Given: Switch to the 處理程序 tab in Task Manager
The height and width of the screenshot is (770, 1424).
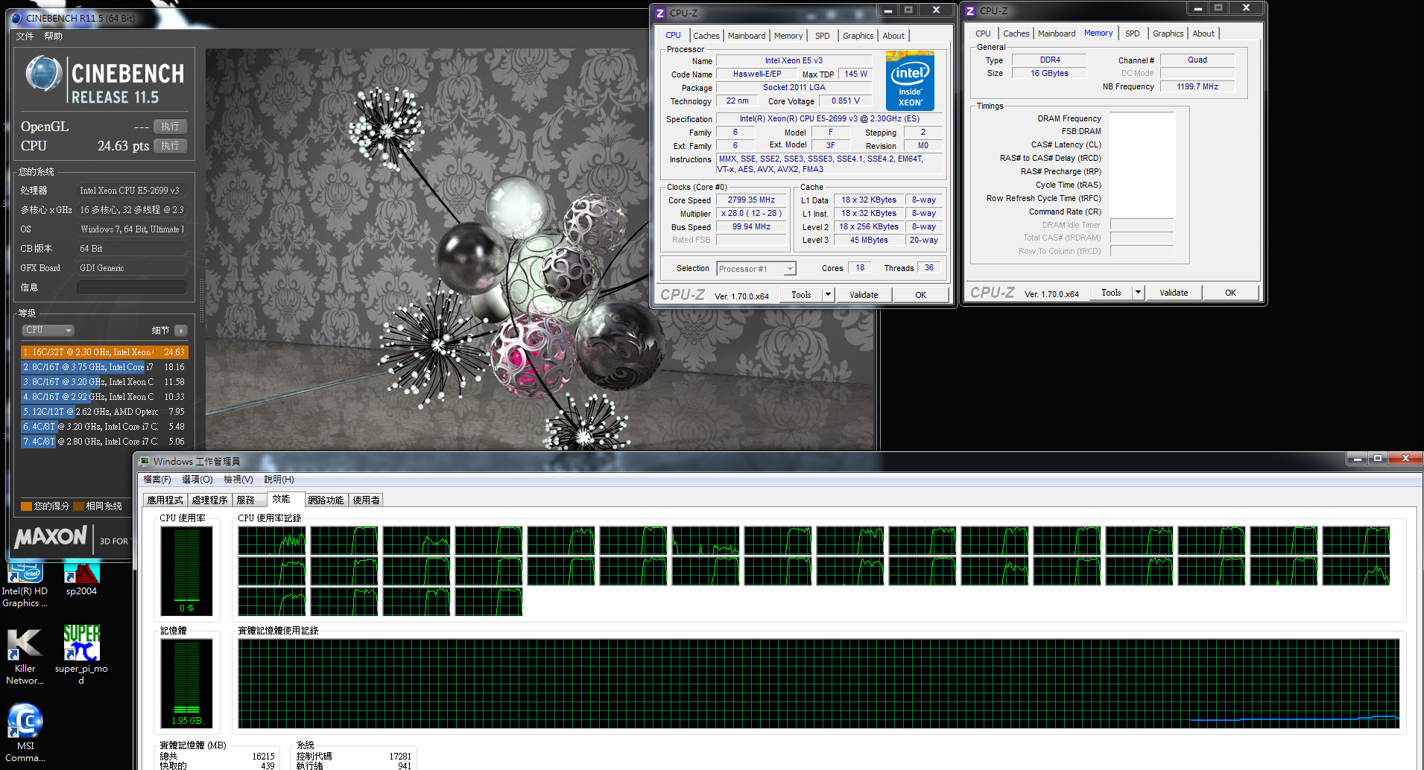Looking at the screenshot, I should tap(209, 500).
